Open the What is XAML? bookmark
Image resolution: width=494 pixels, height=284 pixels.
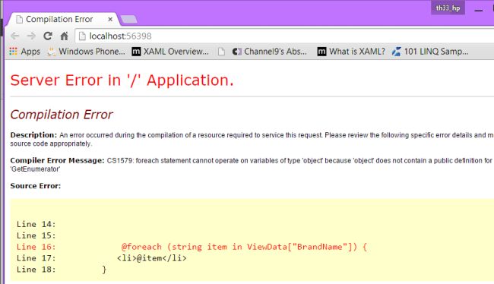[x=351, y=52]
